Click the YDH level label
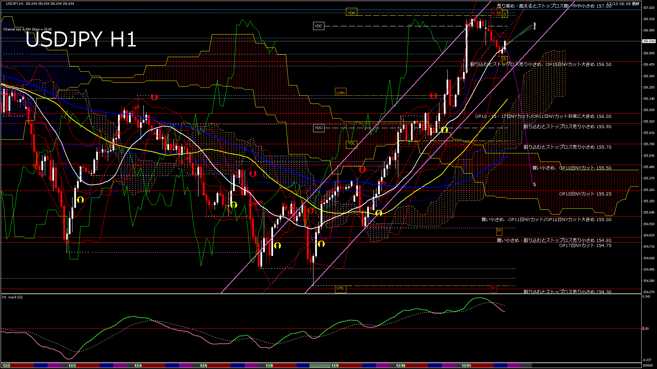This screenshot has height=369, width=657. pos(352,12)
